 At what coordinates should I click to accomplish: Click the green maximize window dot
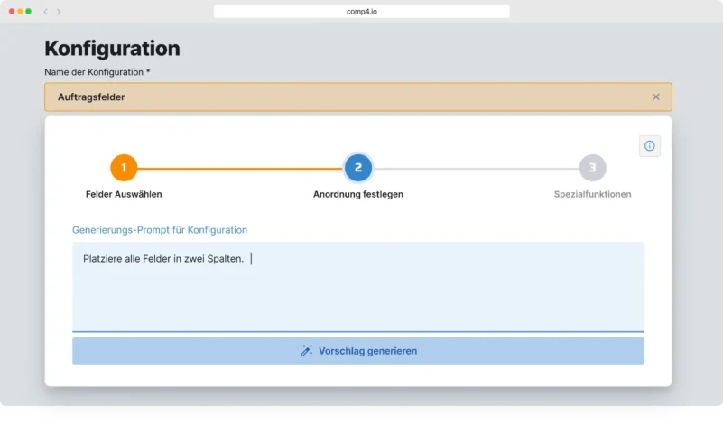(x=29, y=12)
